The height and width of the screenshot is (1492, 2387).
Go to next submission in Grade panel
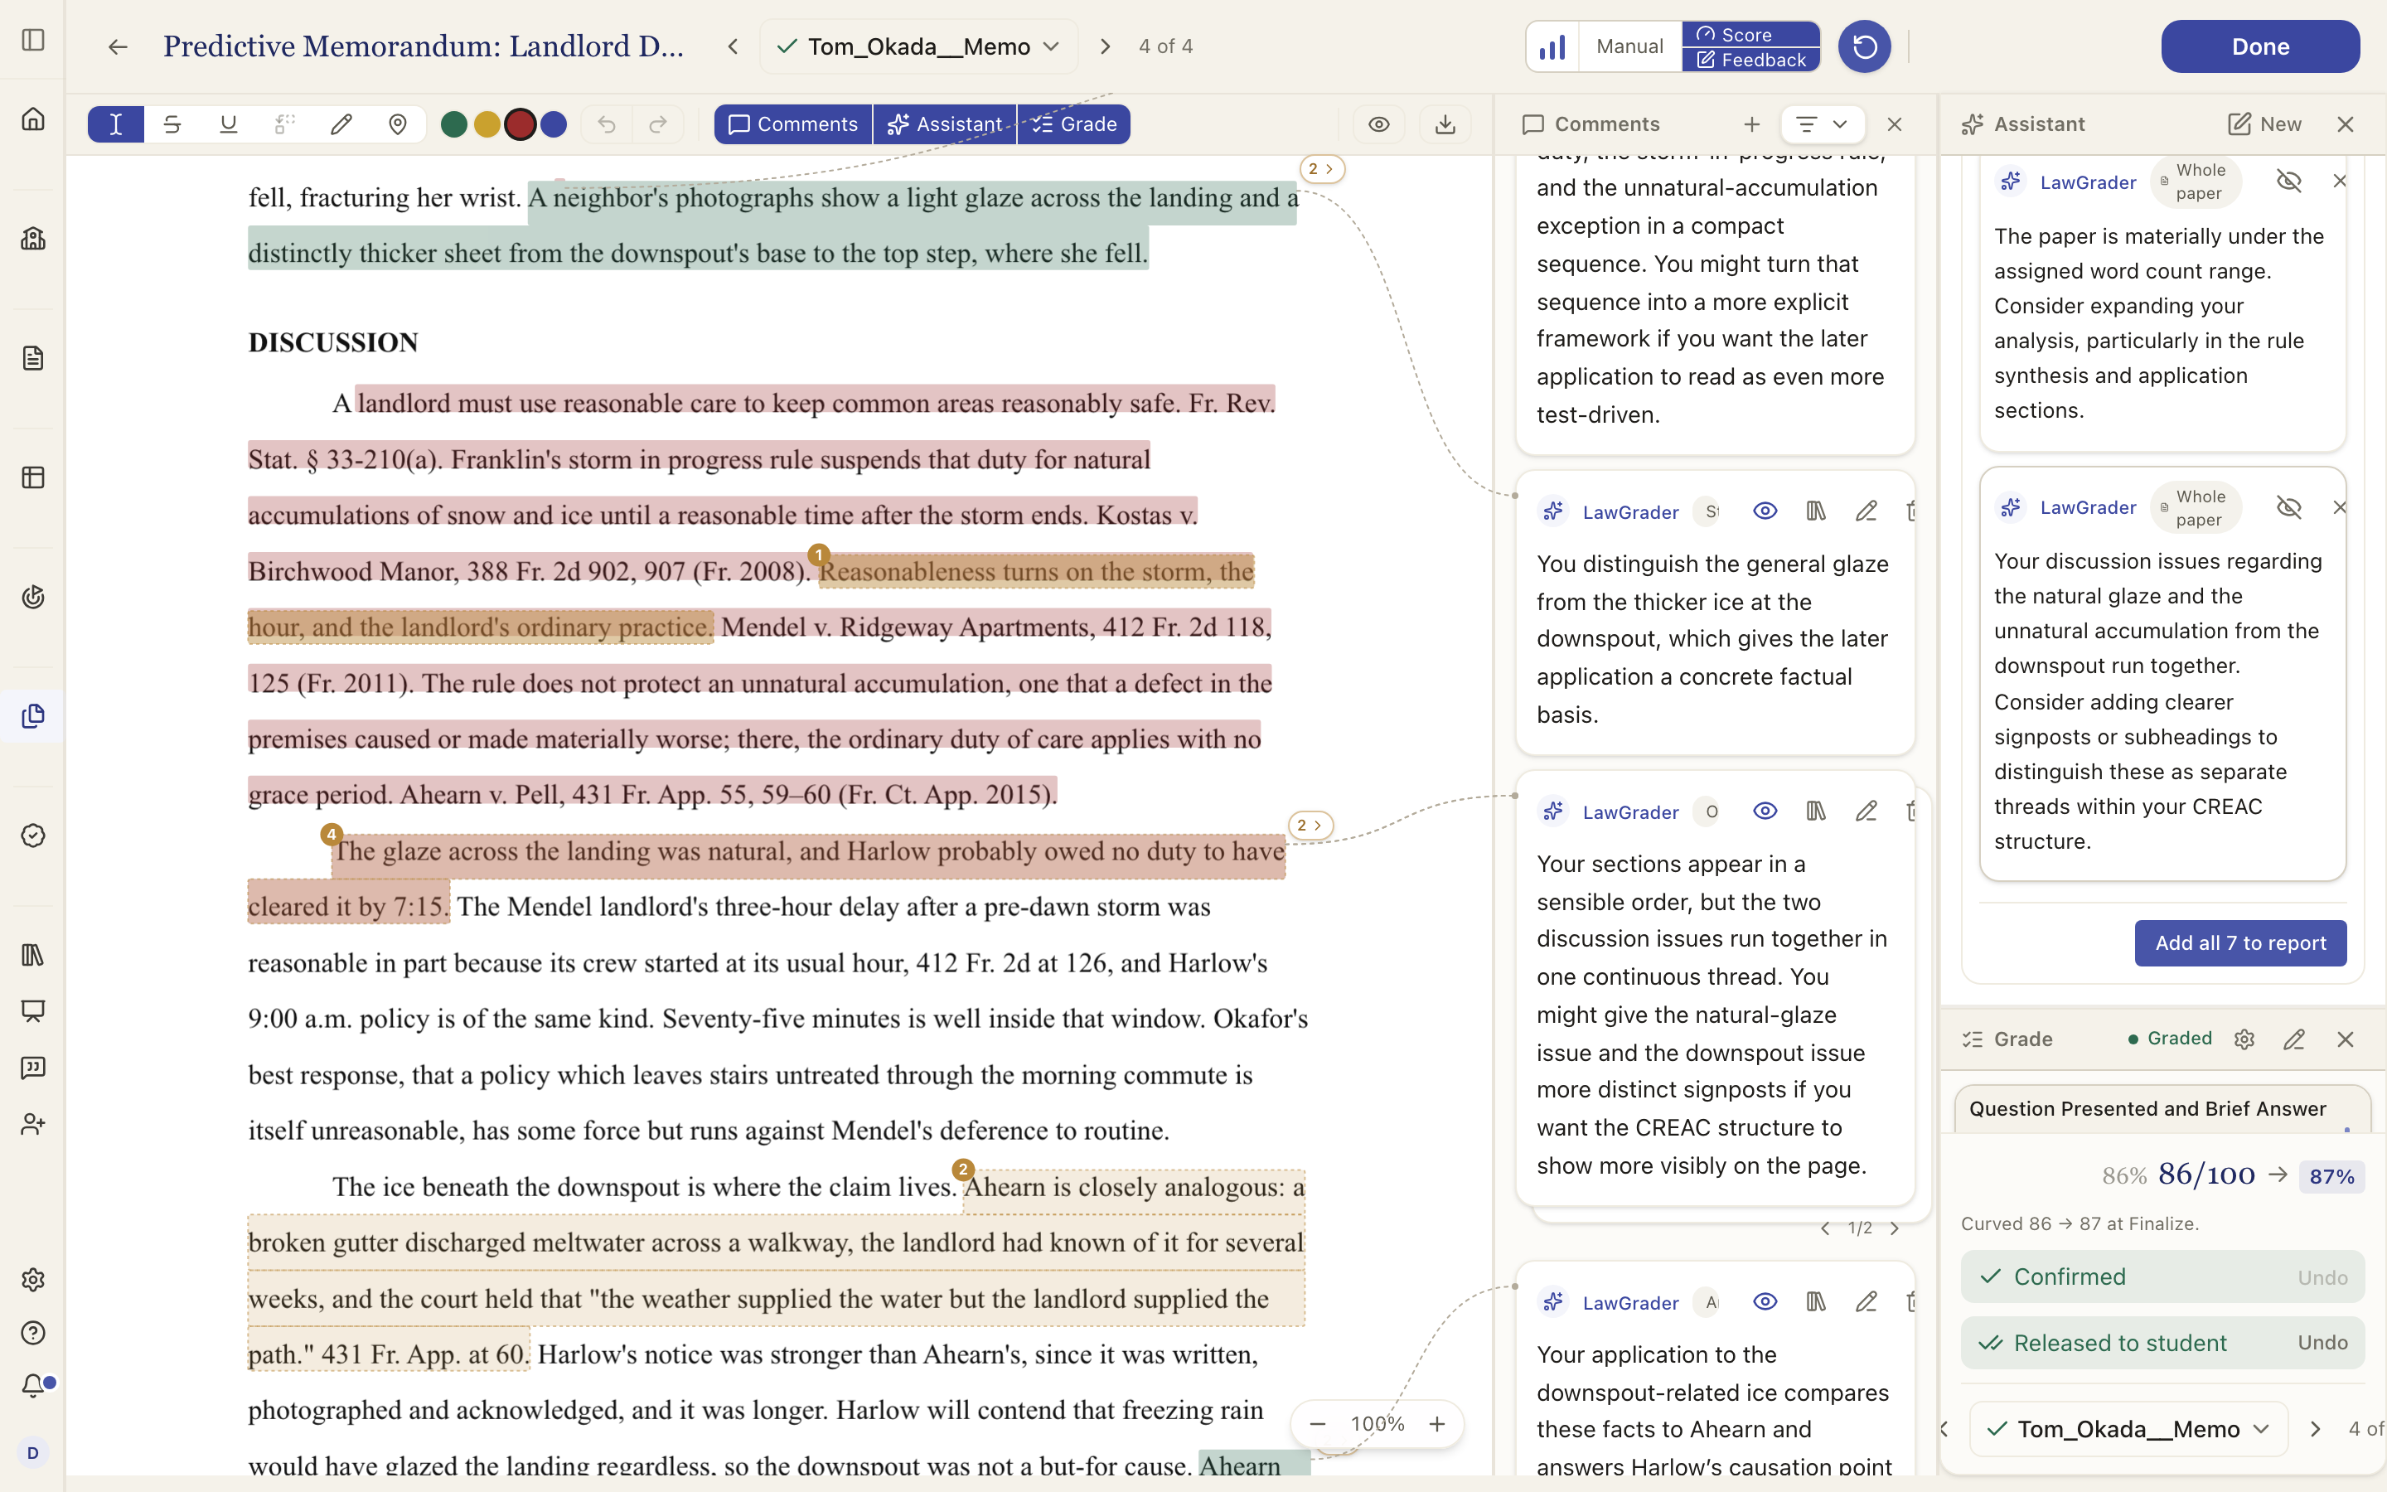2315,1429
